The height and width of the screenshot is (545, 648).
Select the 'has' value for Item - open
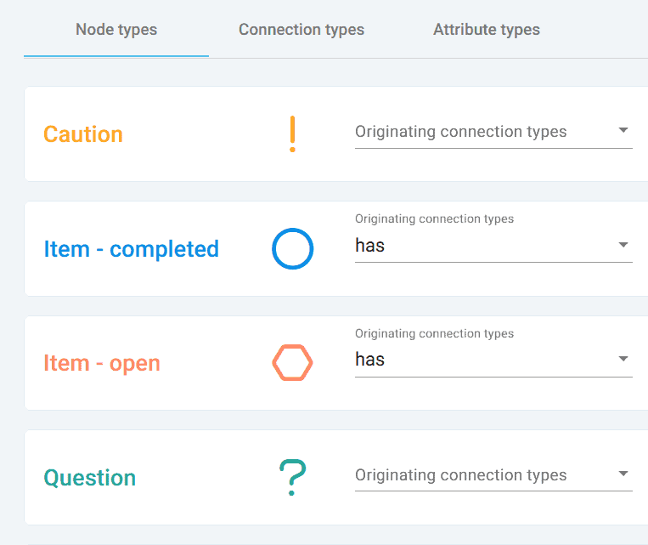370,359
